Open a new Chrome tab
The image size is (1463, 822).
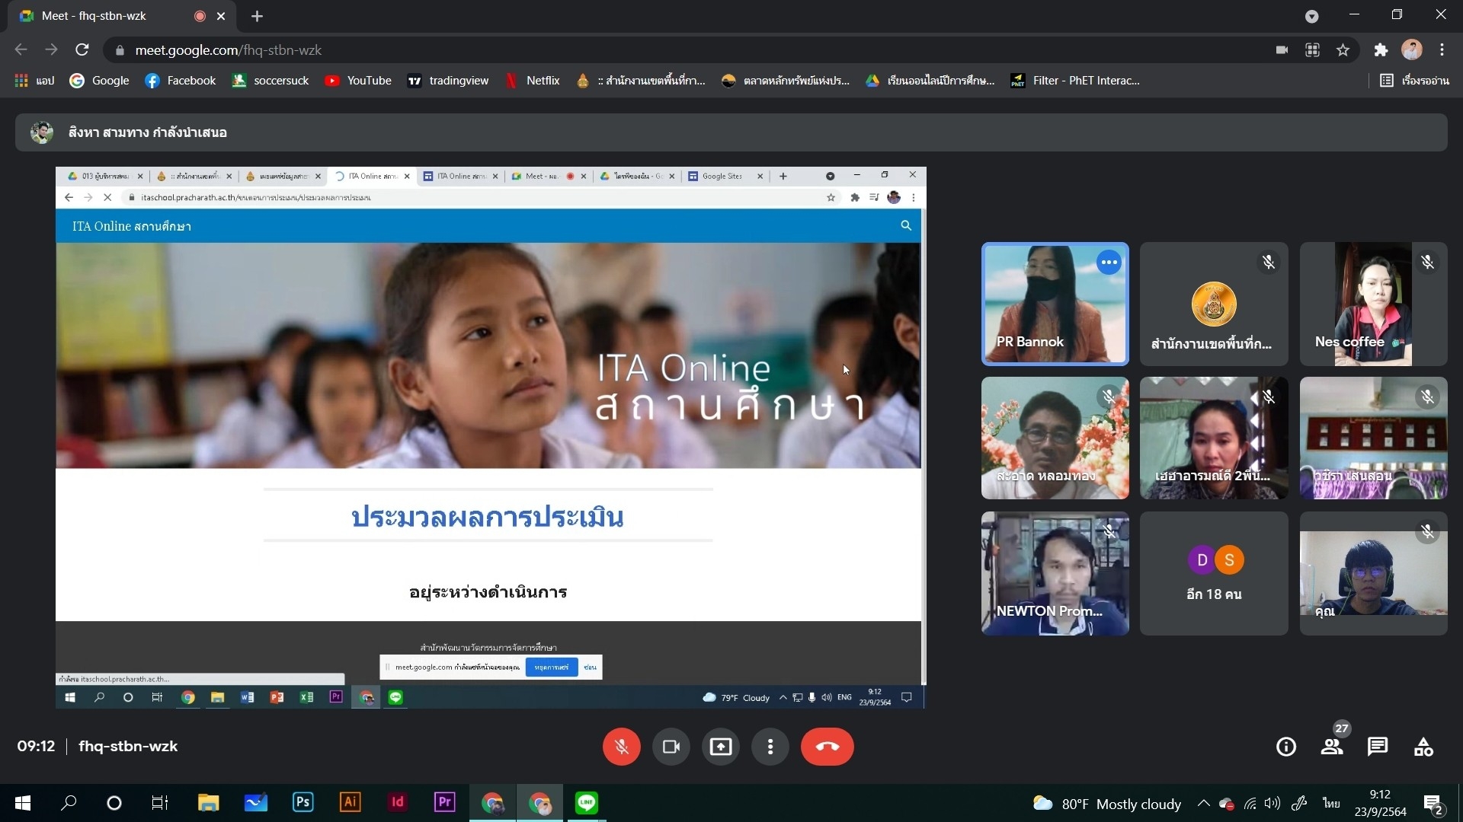(257, 16)
